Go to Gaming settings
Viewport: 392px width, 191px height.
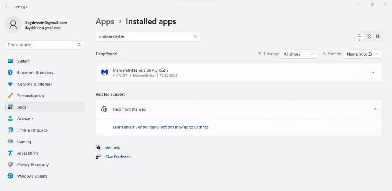click(45, 142)
